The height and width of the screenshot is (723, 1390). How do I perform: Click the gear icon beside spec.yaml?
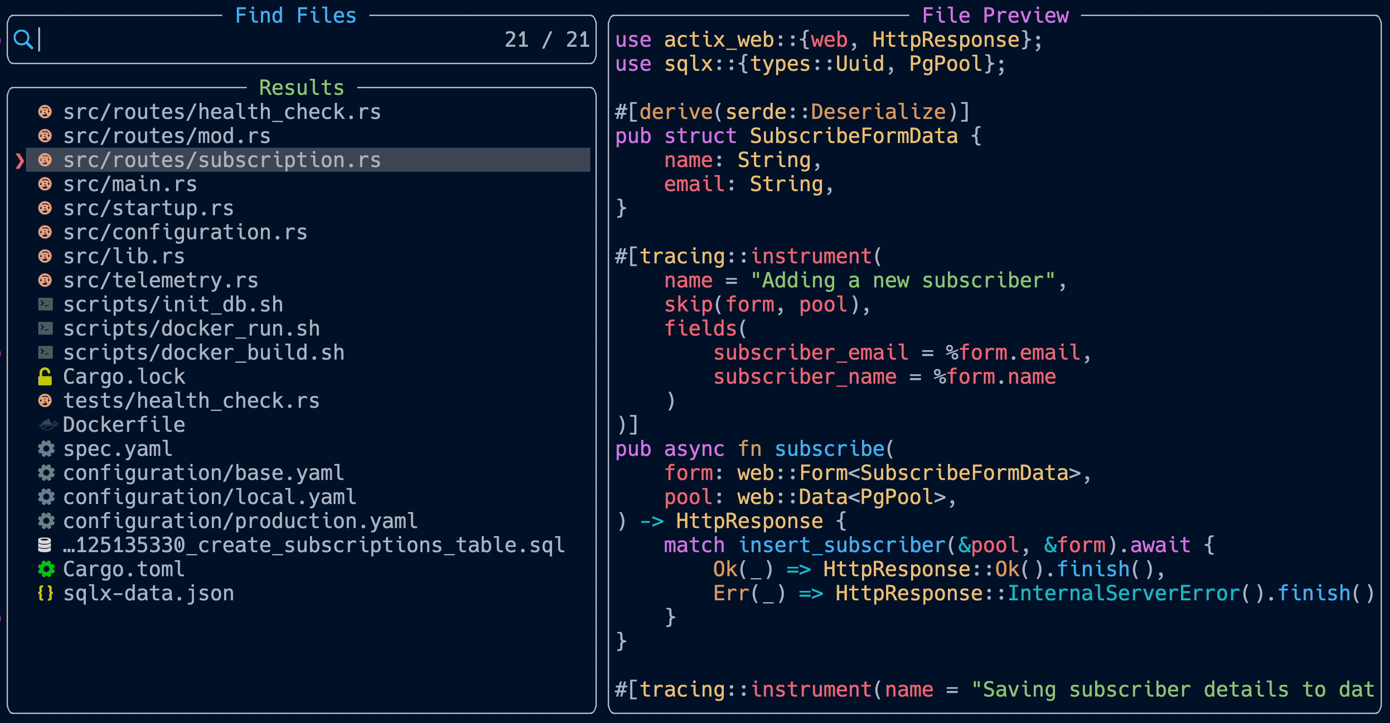click(x=46, y=448)
